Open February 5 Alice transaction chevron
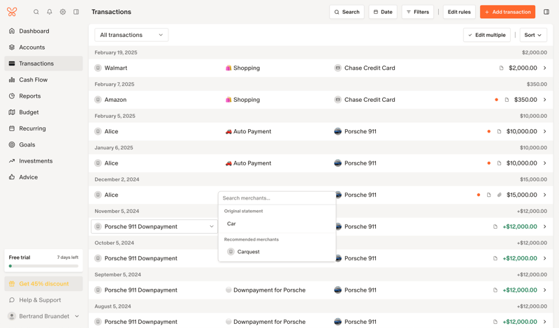This screenshot has width=559, height=328. coord(545,131)
